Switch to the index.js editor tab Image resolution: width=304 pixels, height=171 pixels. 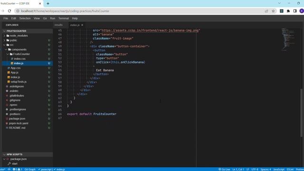click(75, 25)
